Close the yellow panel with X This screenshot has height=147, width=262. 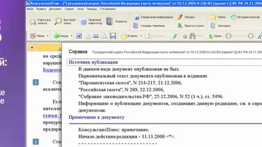click(x=32, y=47)
